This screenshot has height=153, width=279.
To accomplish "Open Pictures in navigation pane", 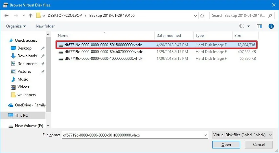I will point(24,71).
